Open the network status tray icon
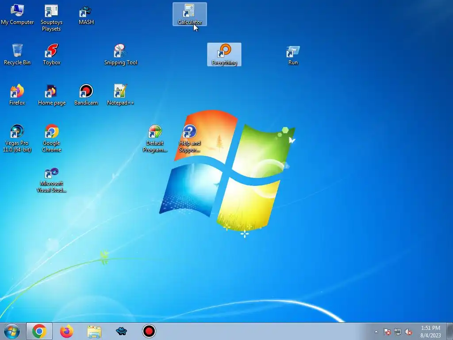Screen dimensions: 453x340 (x=398, y=332)
